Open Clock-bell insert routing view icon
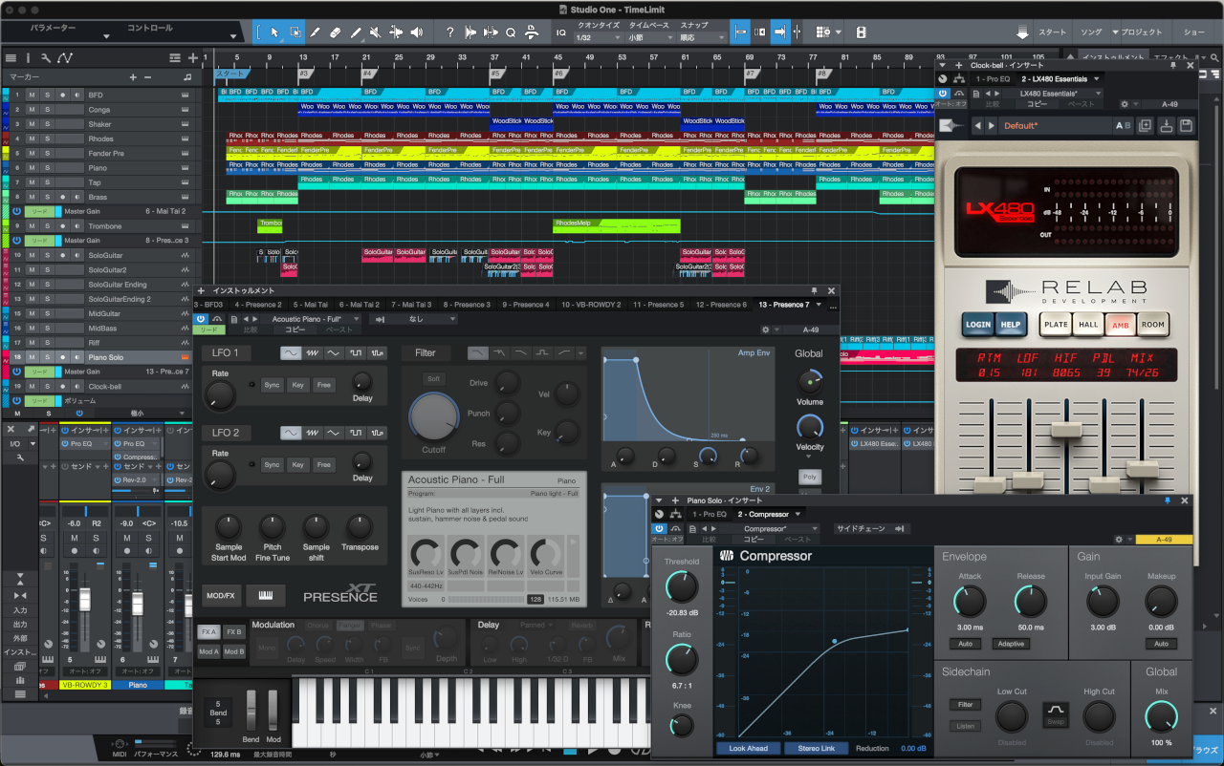This screenshot has height=766, width=1224. pyautogui.click(x=957, y=78)
